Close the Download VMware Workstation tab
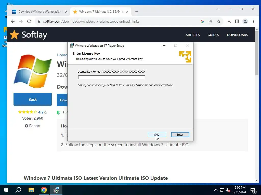The height and width of the screenshot is (195, 261). [66, 12]
